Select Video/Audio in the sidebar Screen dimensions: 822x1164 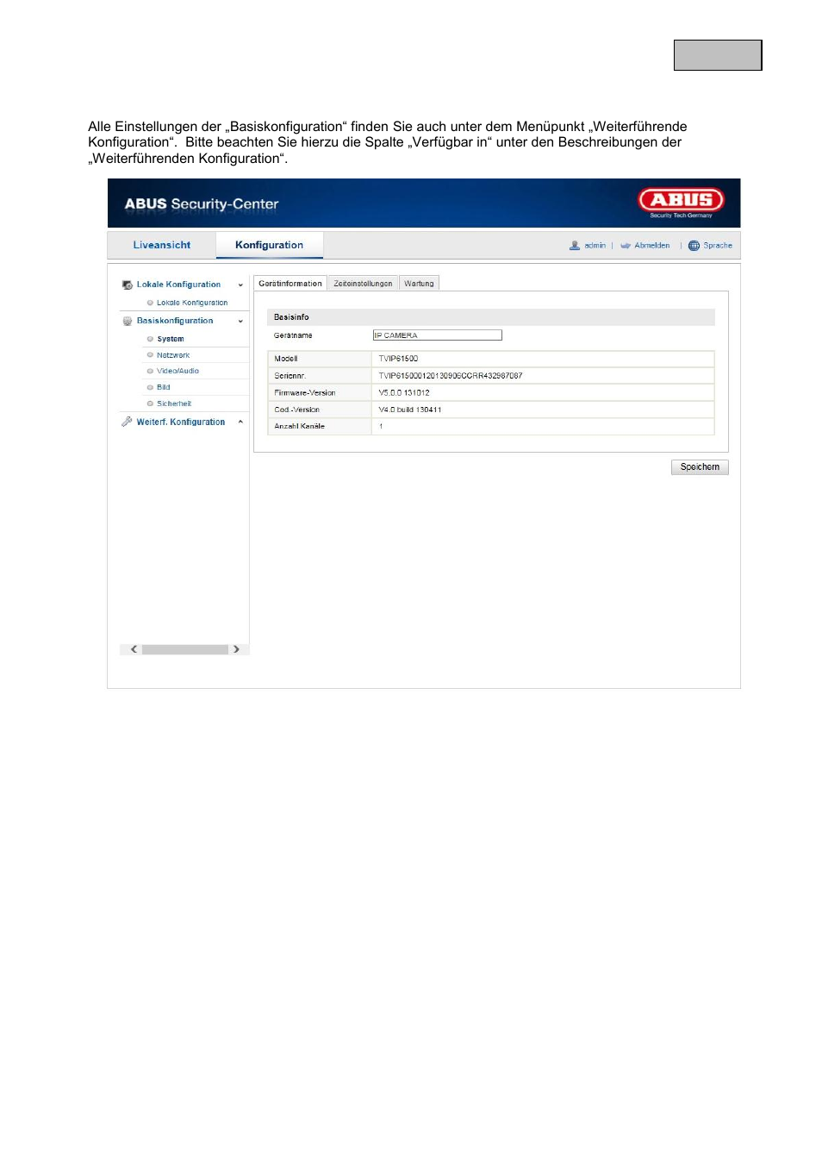177,371
